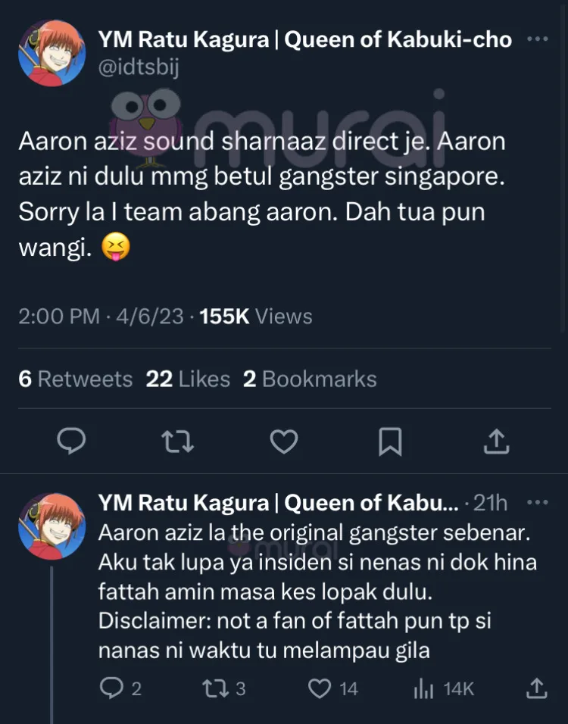
Task: Open the 2 Bookmarks count
Action: [309, 379]
